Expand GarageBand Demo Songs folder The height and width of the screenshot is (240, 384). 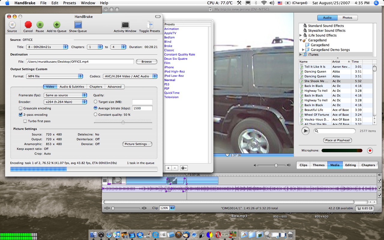click(x=303, y=50)
